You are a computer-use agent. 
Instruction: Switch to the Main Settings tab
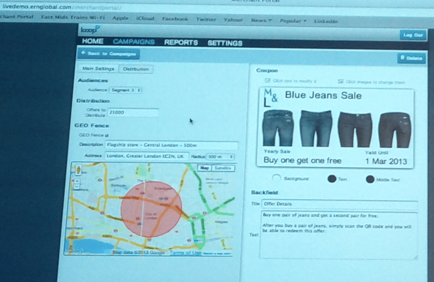click(x=98, y=69)
